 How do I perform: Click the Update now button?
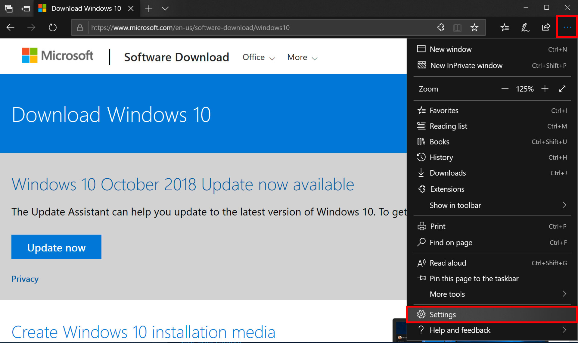point(57,247)
